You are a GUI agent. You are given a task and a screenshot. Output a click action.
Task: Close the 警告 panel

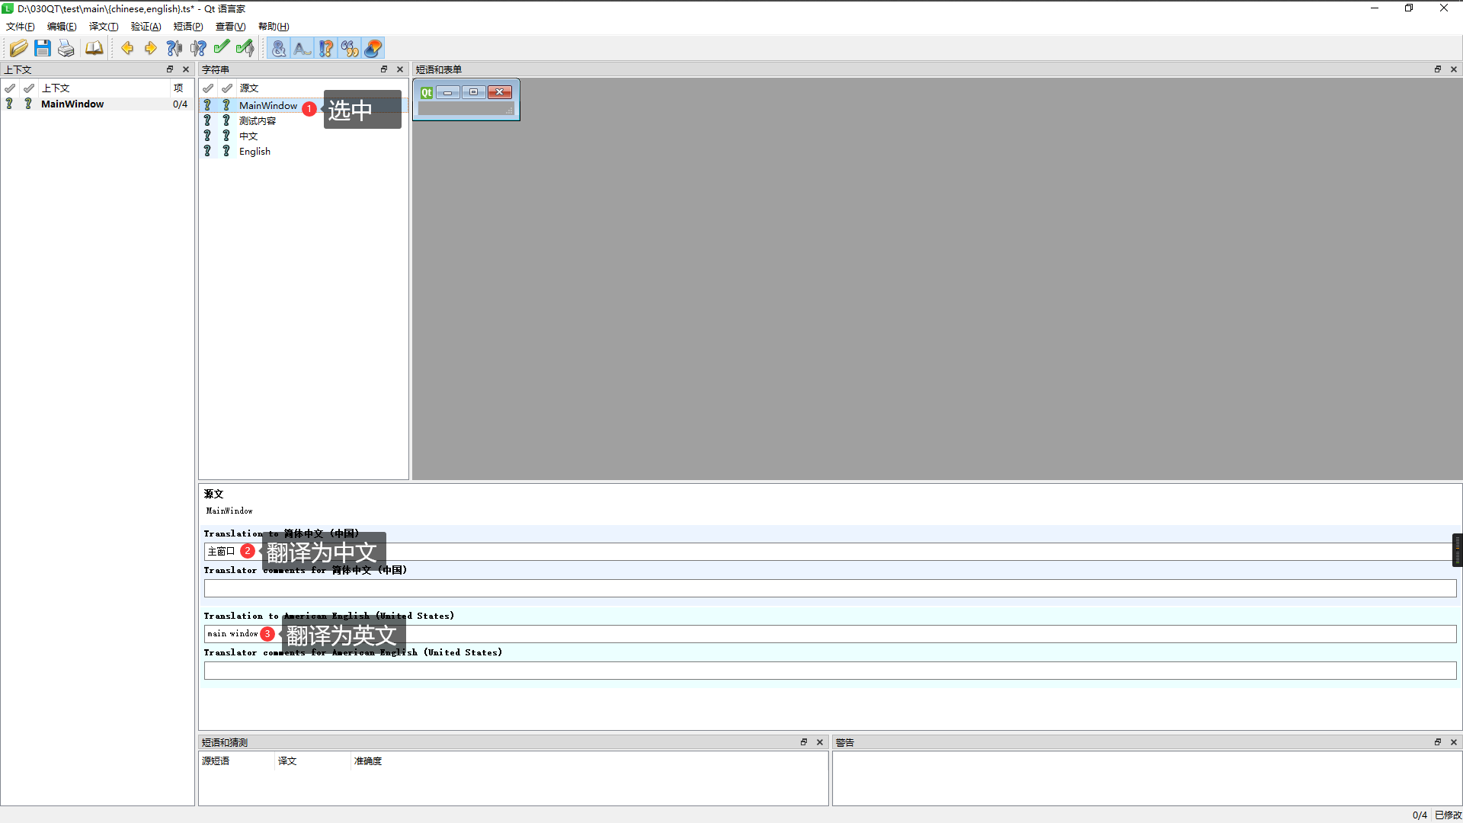pyautogui.click(x=1454, y=742)
